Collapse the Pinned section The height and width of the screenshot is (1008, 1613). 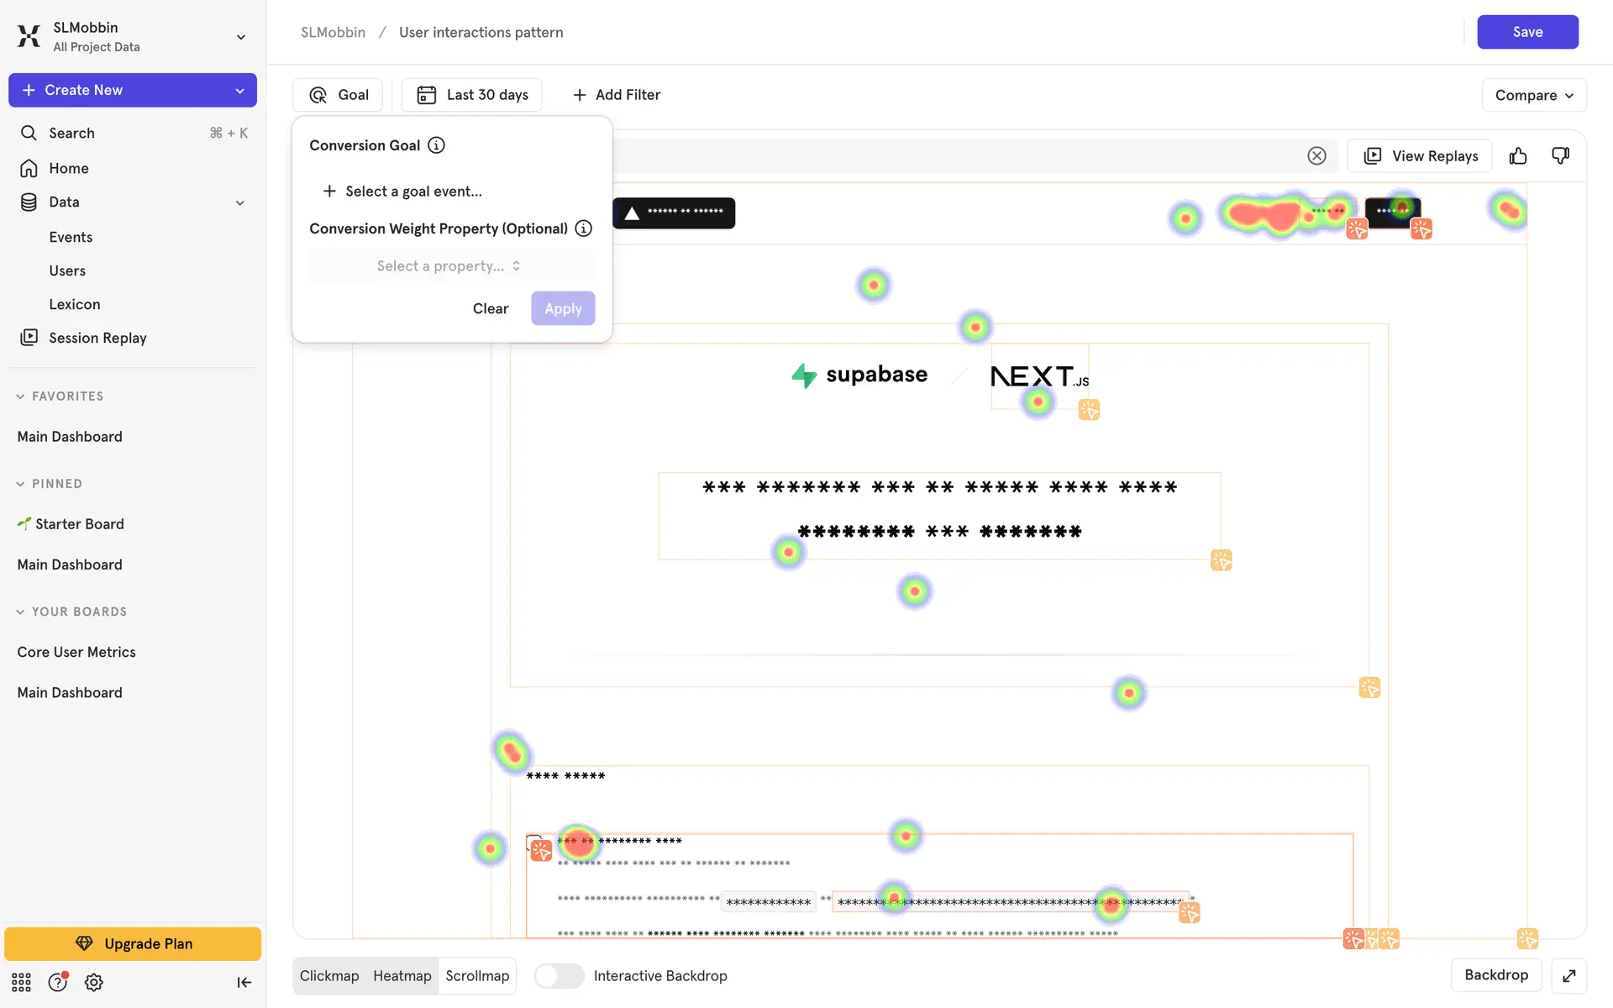click(20, 484)
